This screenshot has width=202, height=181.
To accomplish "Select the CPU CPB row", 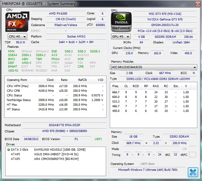I will (55, 90).
